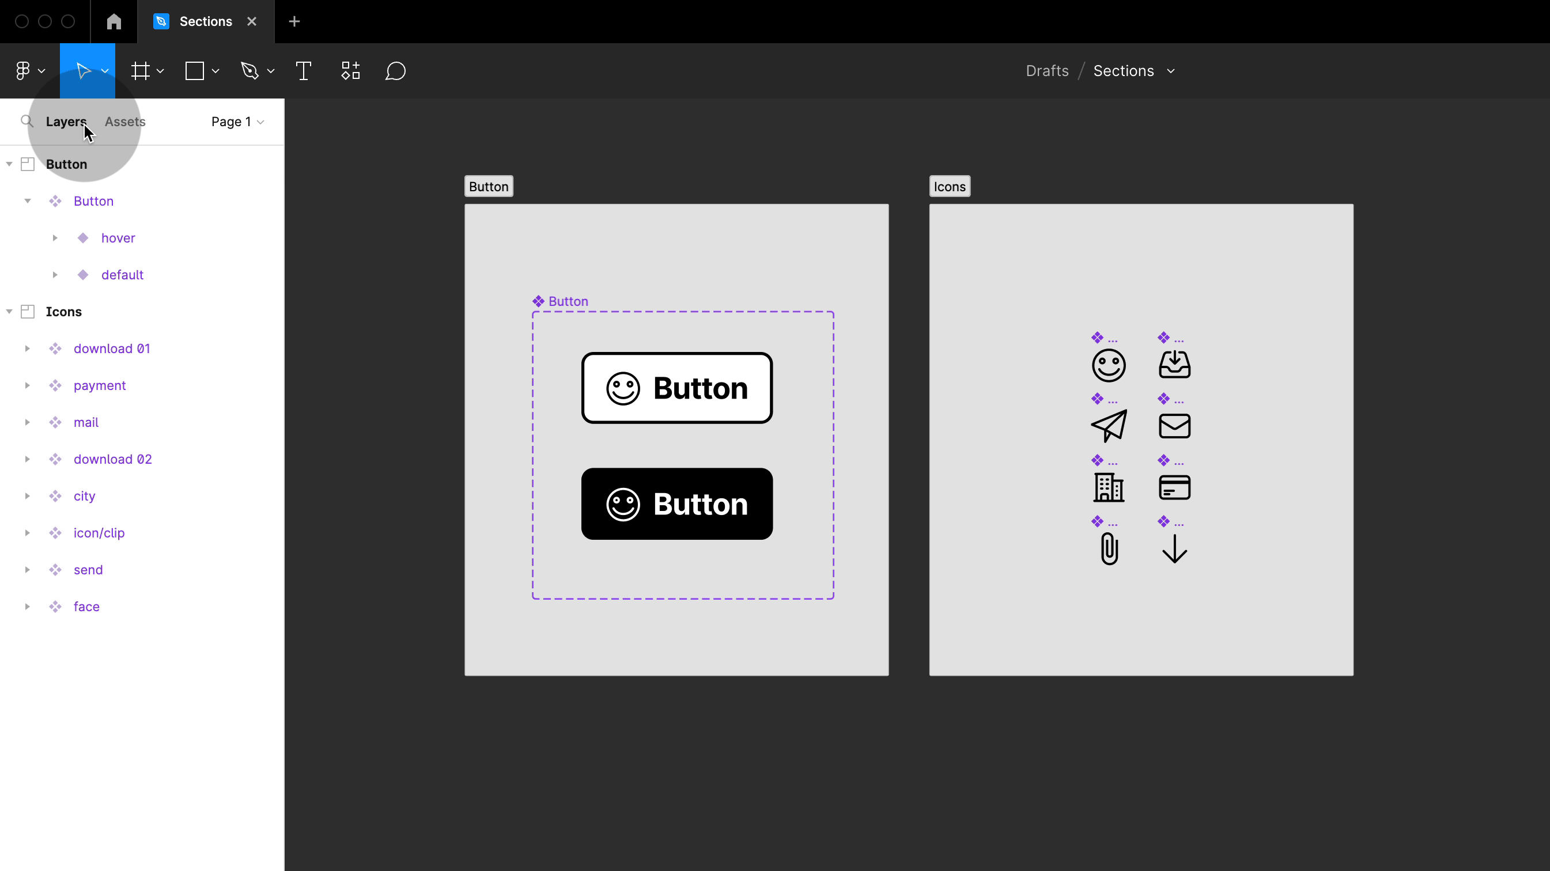The height and width of the screenshot is (871, 1550).
Task: Expand the Icons section in layers
Action: [9, 311]
